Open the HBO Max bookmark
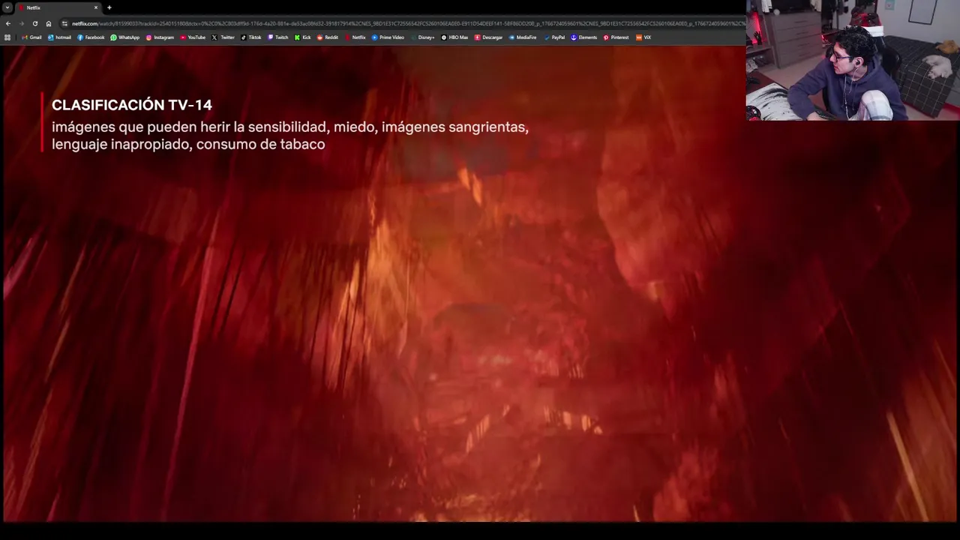This screenshot has width=960, height=540. [x=454, y=37]
